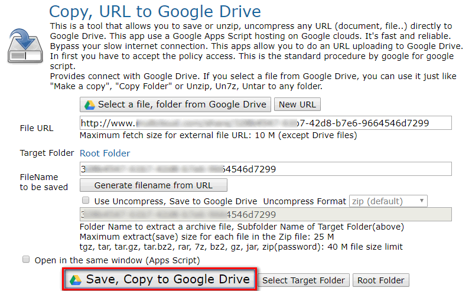Image resolution: width=472 pixels, height=291 pixels.
Task: Click the 'Target Folder' label text
Action: pyautogui.click(x=47, y=153)
